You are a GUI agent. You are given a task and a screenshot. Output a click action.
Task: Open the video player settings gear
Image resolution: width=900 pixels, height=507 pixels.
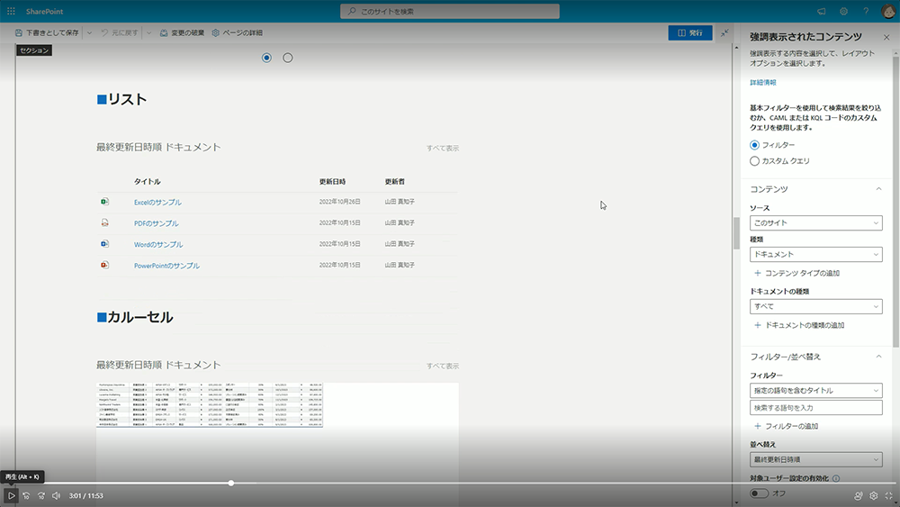pos(874,495)
